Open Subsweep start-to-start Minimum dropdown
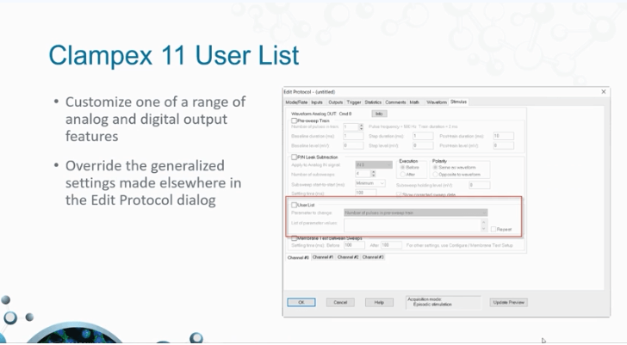The height and width of the screenshot is (345, 627). click(370, 183)
